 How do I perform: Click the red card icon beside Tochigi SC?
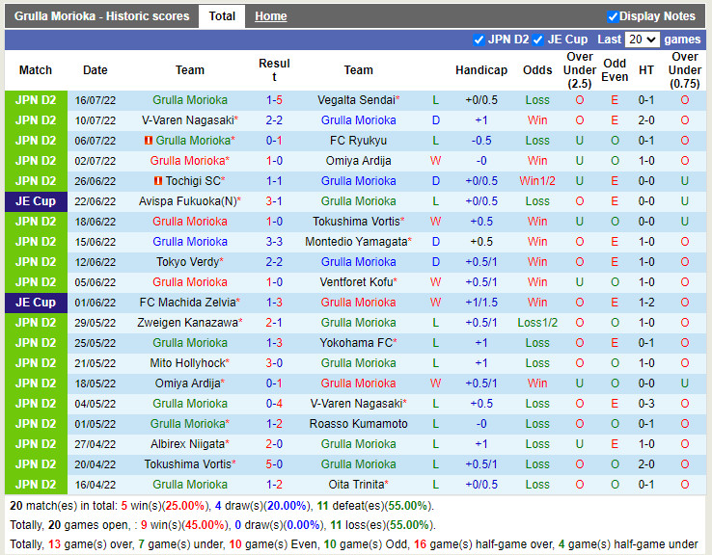pyautogui.click(x=158, y=181)
